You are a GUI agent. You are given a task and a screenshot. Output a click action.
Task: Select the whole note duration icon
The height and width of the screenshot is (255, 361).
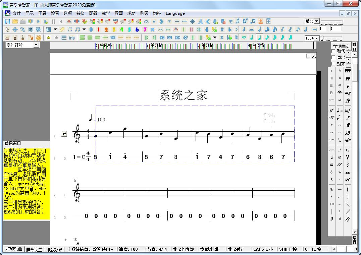click(x=244, y=37)
